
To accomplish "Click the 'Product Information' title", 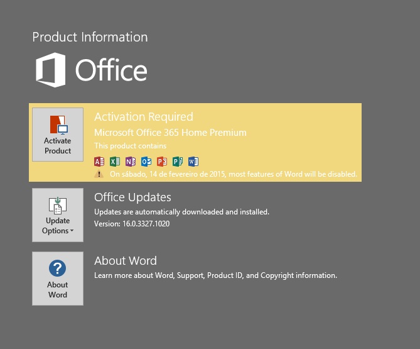I will [90, 37].
